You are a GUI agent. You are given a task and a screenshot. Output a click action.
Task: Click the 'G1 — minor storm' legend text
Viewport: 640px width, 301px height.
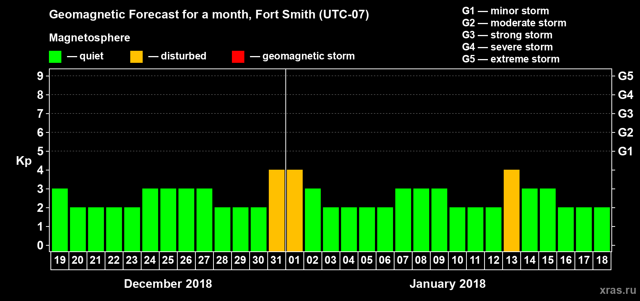506,11
